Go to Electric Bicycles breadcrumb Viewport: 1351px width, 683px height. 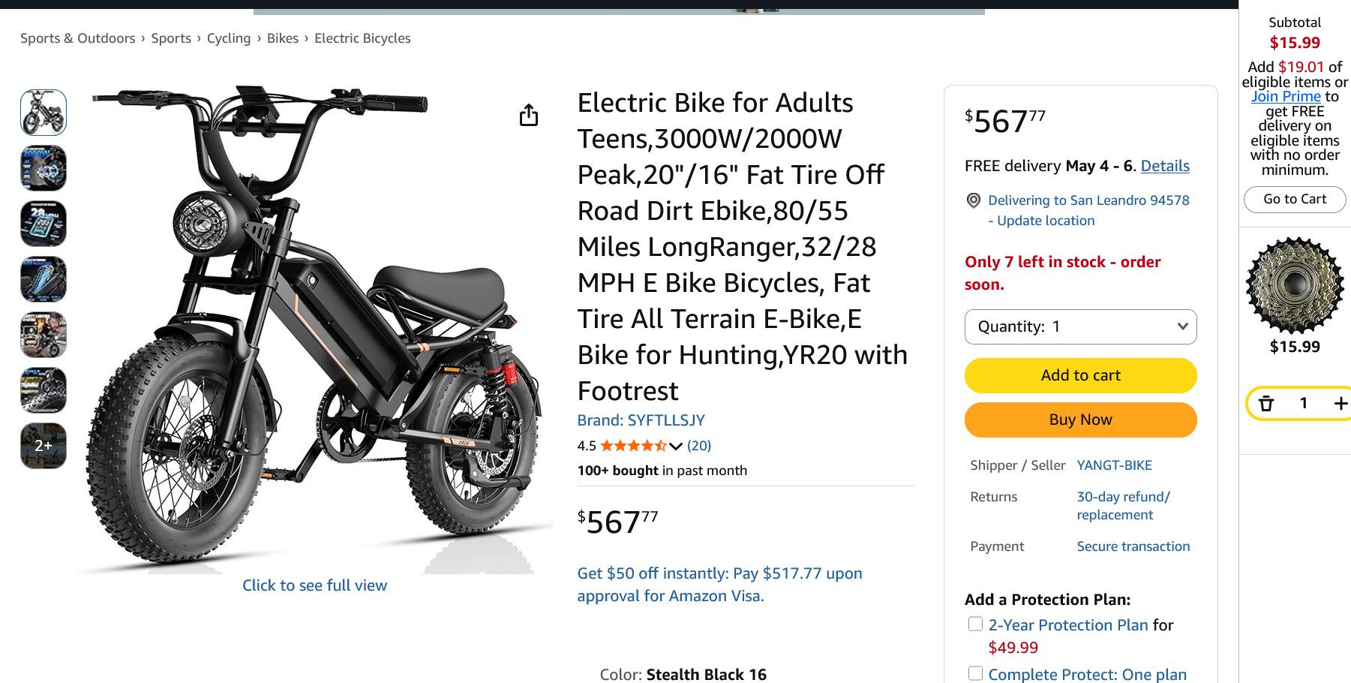click(362, 38)
